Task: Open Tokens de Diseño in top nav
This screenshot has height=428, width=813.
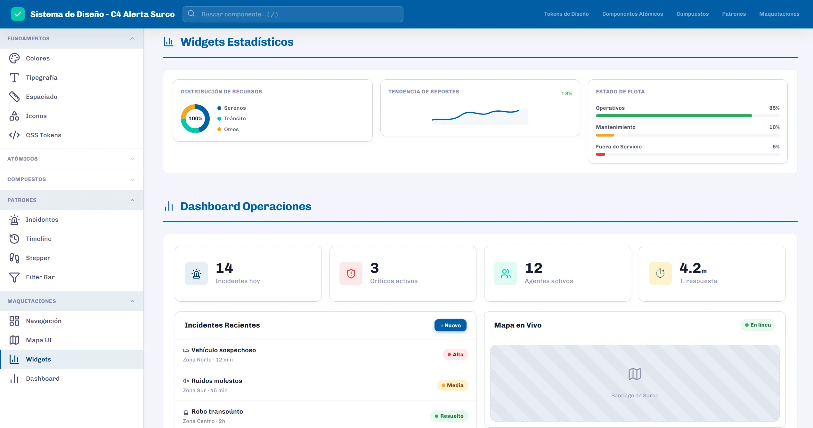Action: [566, 14]
